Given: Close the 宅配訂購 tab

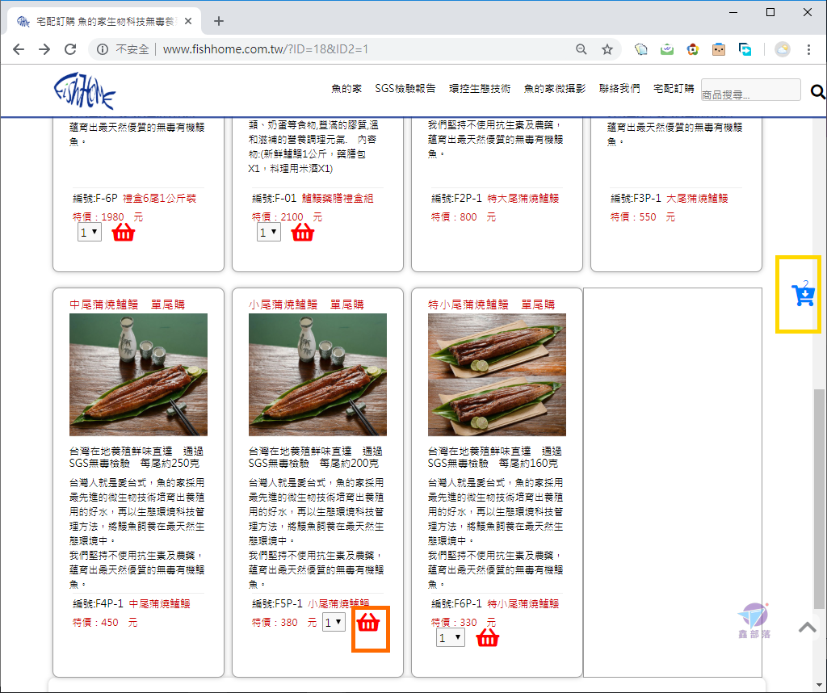Looking at the screenshot, I should click(x=188, y=22).
